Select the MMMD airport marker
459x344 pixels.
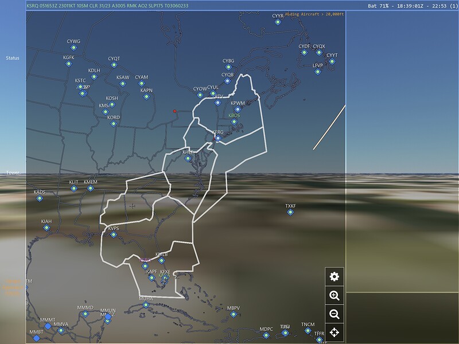85,314
